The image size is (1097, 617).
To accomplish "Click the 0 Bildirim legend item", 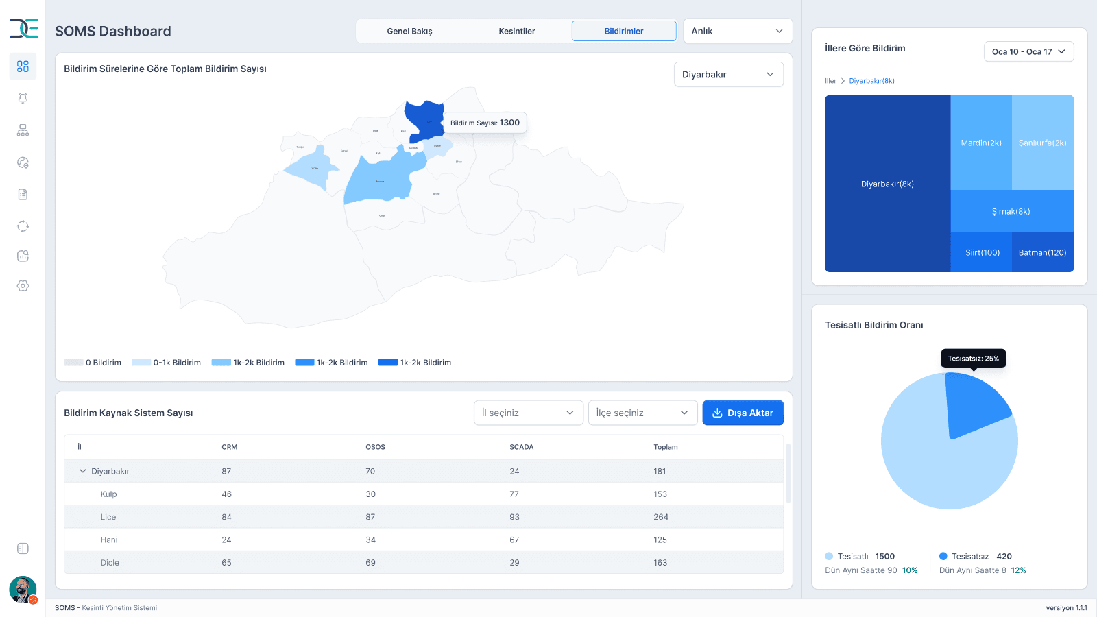I will coord(93,363).
